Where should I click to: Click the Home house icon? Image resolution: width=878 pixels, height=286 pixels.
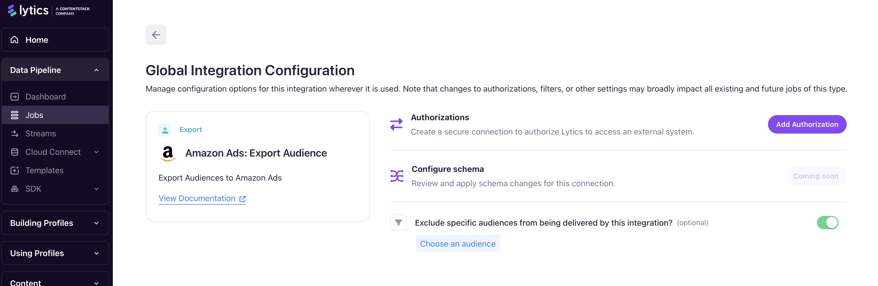point(14,40)
